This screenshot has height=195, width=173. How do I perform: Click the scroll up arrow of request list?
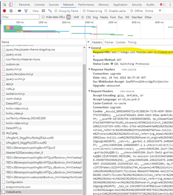point(84,47)
